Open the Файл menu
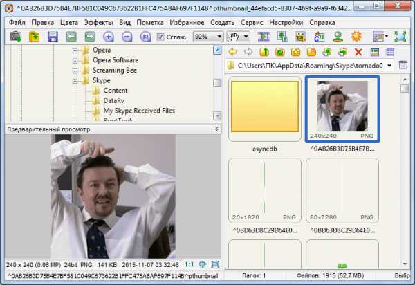The height and width of the screenshot is (285, 415). (x=17, y=23)
